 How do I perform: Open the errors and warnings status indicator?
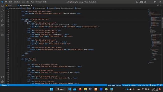click(4, 85)
